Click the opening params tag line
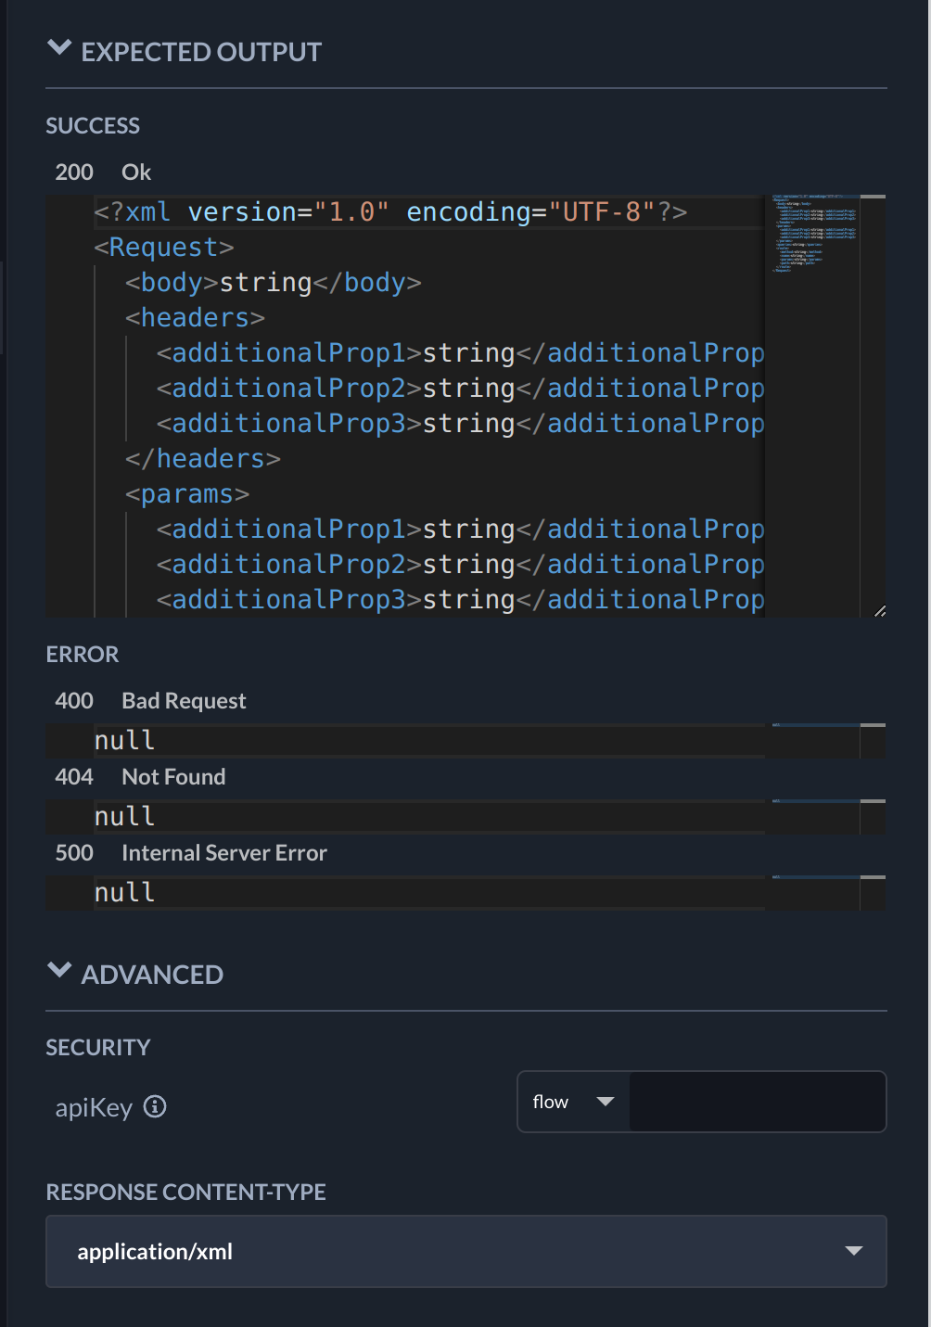 tap(187, 494)
